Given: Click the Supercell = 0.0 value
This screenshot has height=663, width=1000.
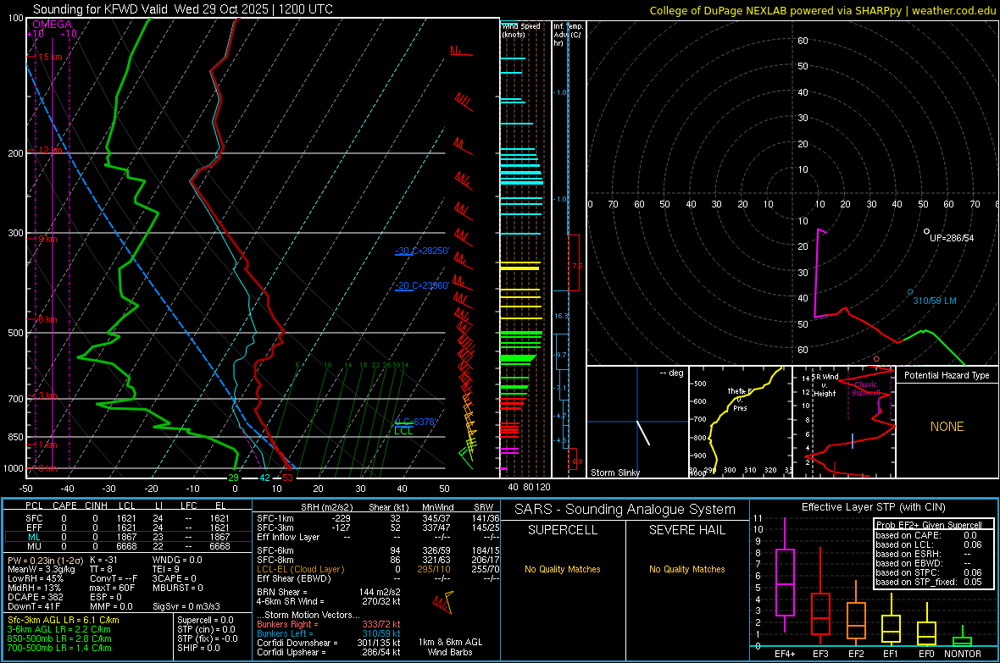Looking at the screenshot, I should pyautogui.click(x=205, y=620).
